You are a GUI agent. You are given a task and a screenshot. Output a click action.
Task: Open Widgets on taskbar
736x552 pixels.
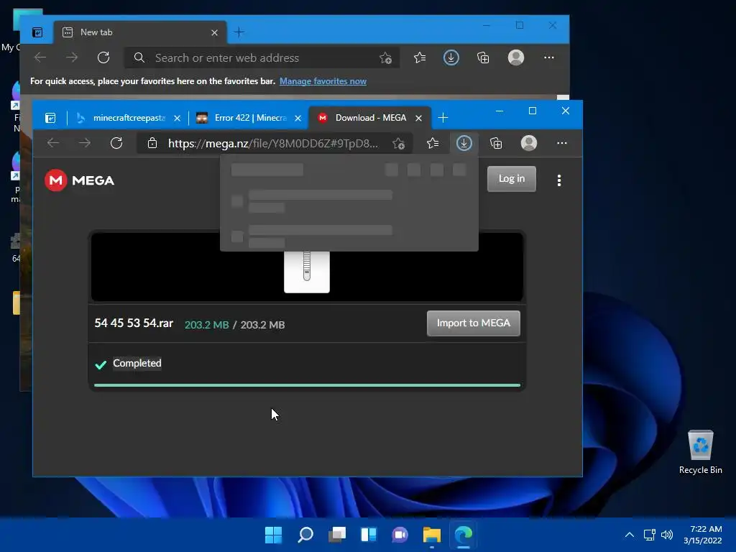point(369,534)
